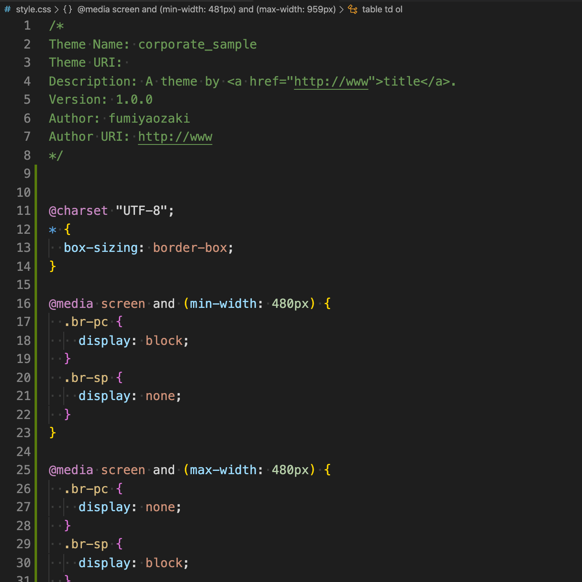
Task: Select the style.css breadcrumb item
Action: pos(35,9)
